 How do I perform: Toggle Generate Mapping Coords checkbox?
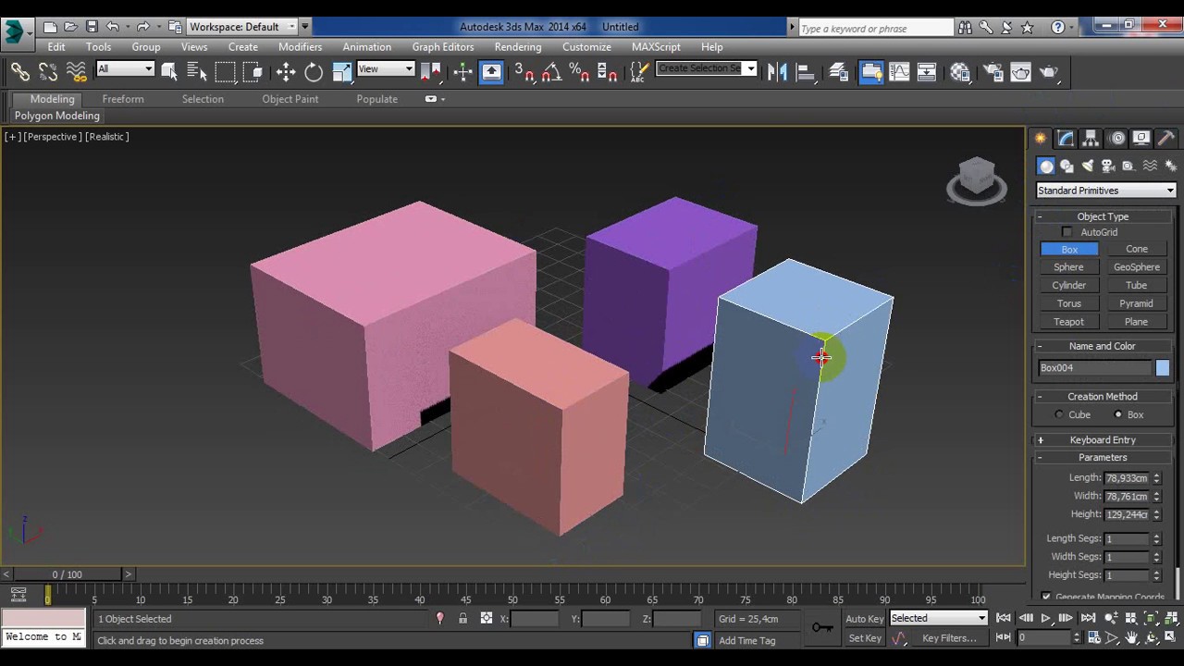(x=1046, y=597)
